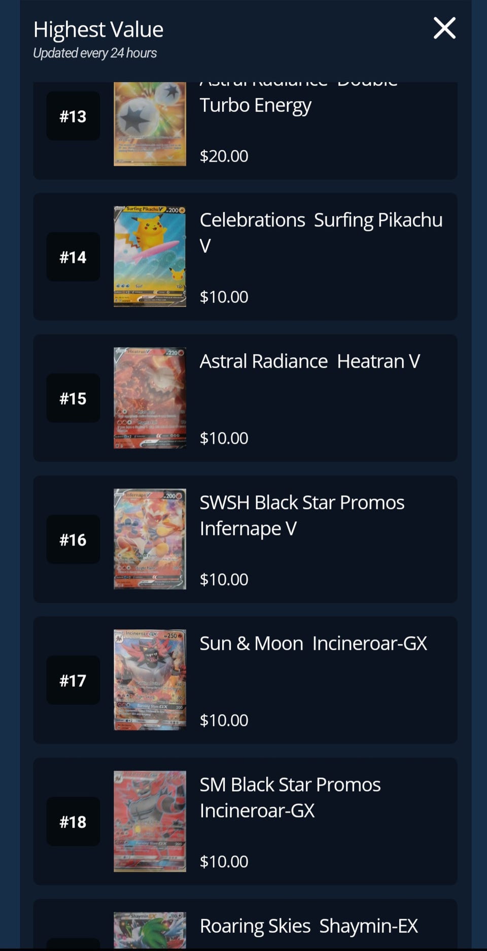
Task: View the Sun & Moon Incineroar-GX card image
Action: (x=150, y=680)
